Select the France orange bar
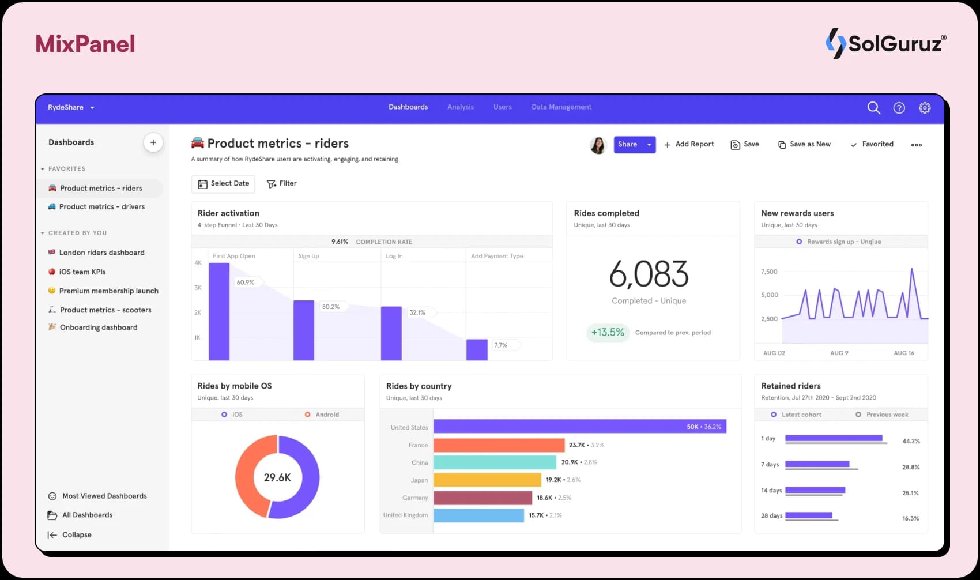This screenshot has height=580, width=980. point(499,445)
